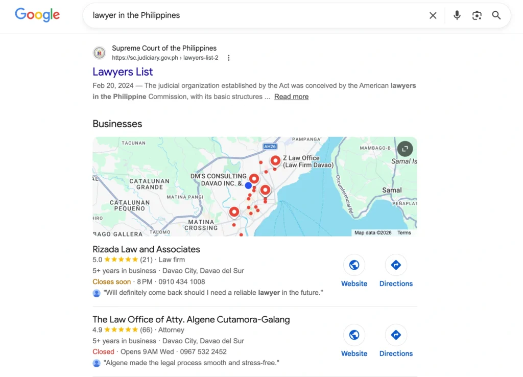The width and height of the screenshot is (523, 377).
Task: Open map Terms link
Action: [x=404, y=233]
